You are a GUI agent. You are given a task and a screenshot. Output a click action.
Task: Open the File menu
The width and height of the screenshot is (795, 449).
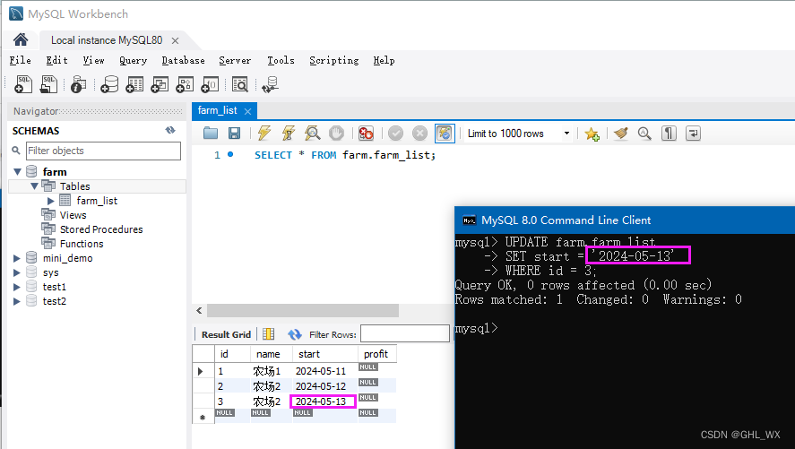(21, 60)
